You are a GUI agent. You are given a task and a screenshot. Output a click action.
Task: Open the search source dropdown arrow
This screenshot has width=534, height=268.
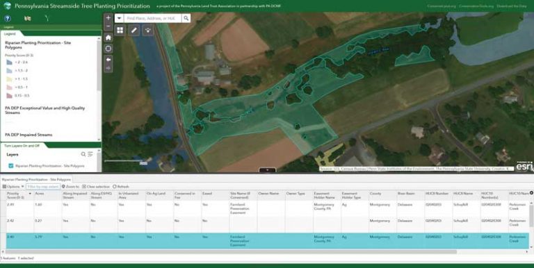tap(119, 18)
